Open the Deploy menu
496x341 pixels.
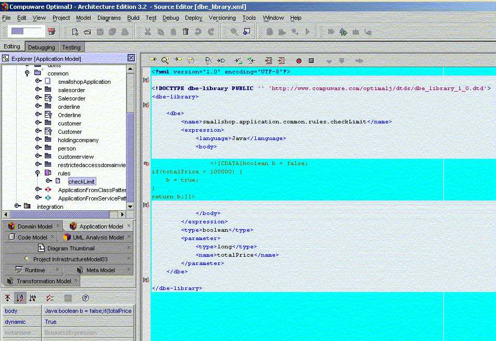194,18
